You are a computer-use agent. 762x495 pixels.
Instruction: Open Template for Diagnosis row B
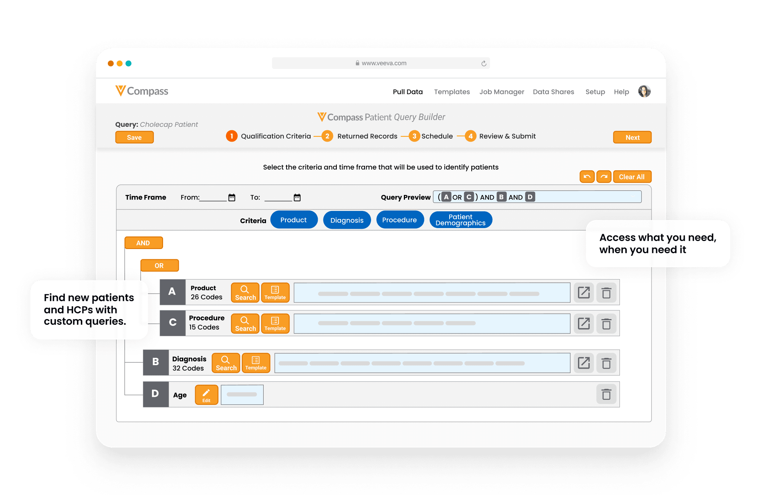tap(256, 363)
